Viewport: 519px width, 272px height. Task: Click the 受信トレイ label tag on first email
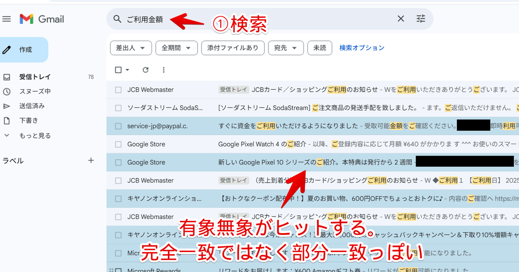click(234, 90)
